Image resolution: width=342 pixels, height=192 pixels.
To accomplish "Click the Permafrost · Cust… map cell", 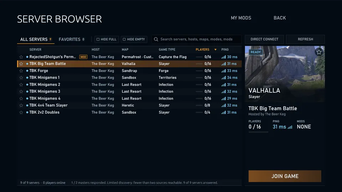I will point(138,57).
